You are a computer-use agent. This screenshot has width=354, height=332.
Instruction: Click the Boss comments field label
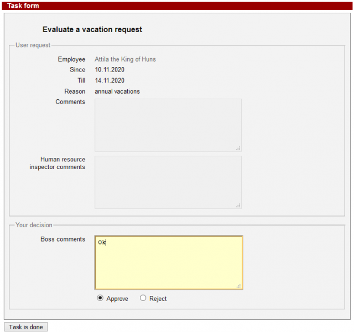(x=63, y=239)
